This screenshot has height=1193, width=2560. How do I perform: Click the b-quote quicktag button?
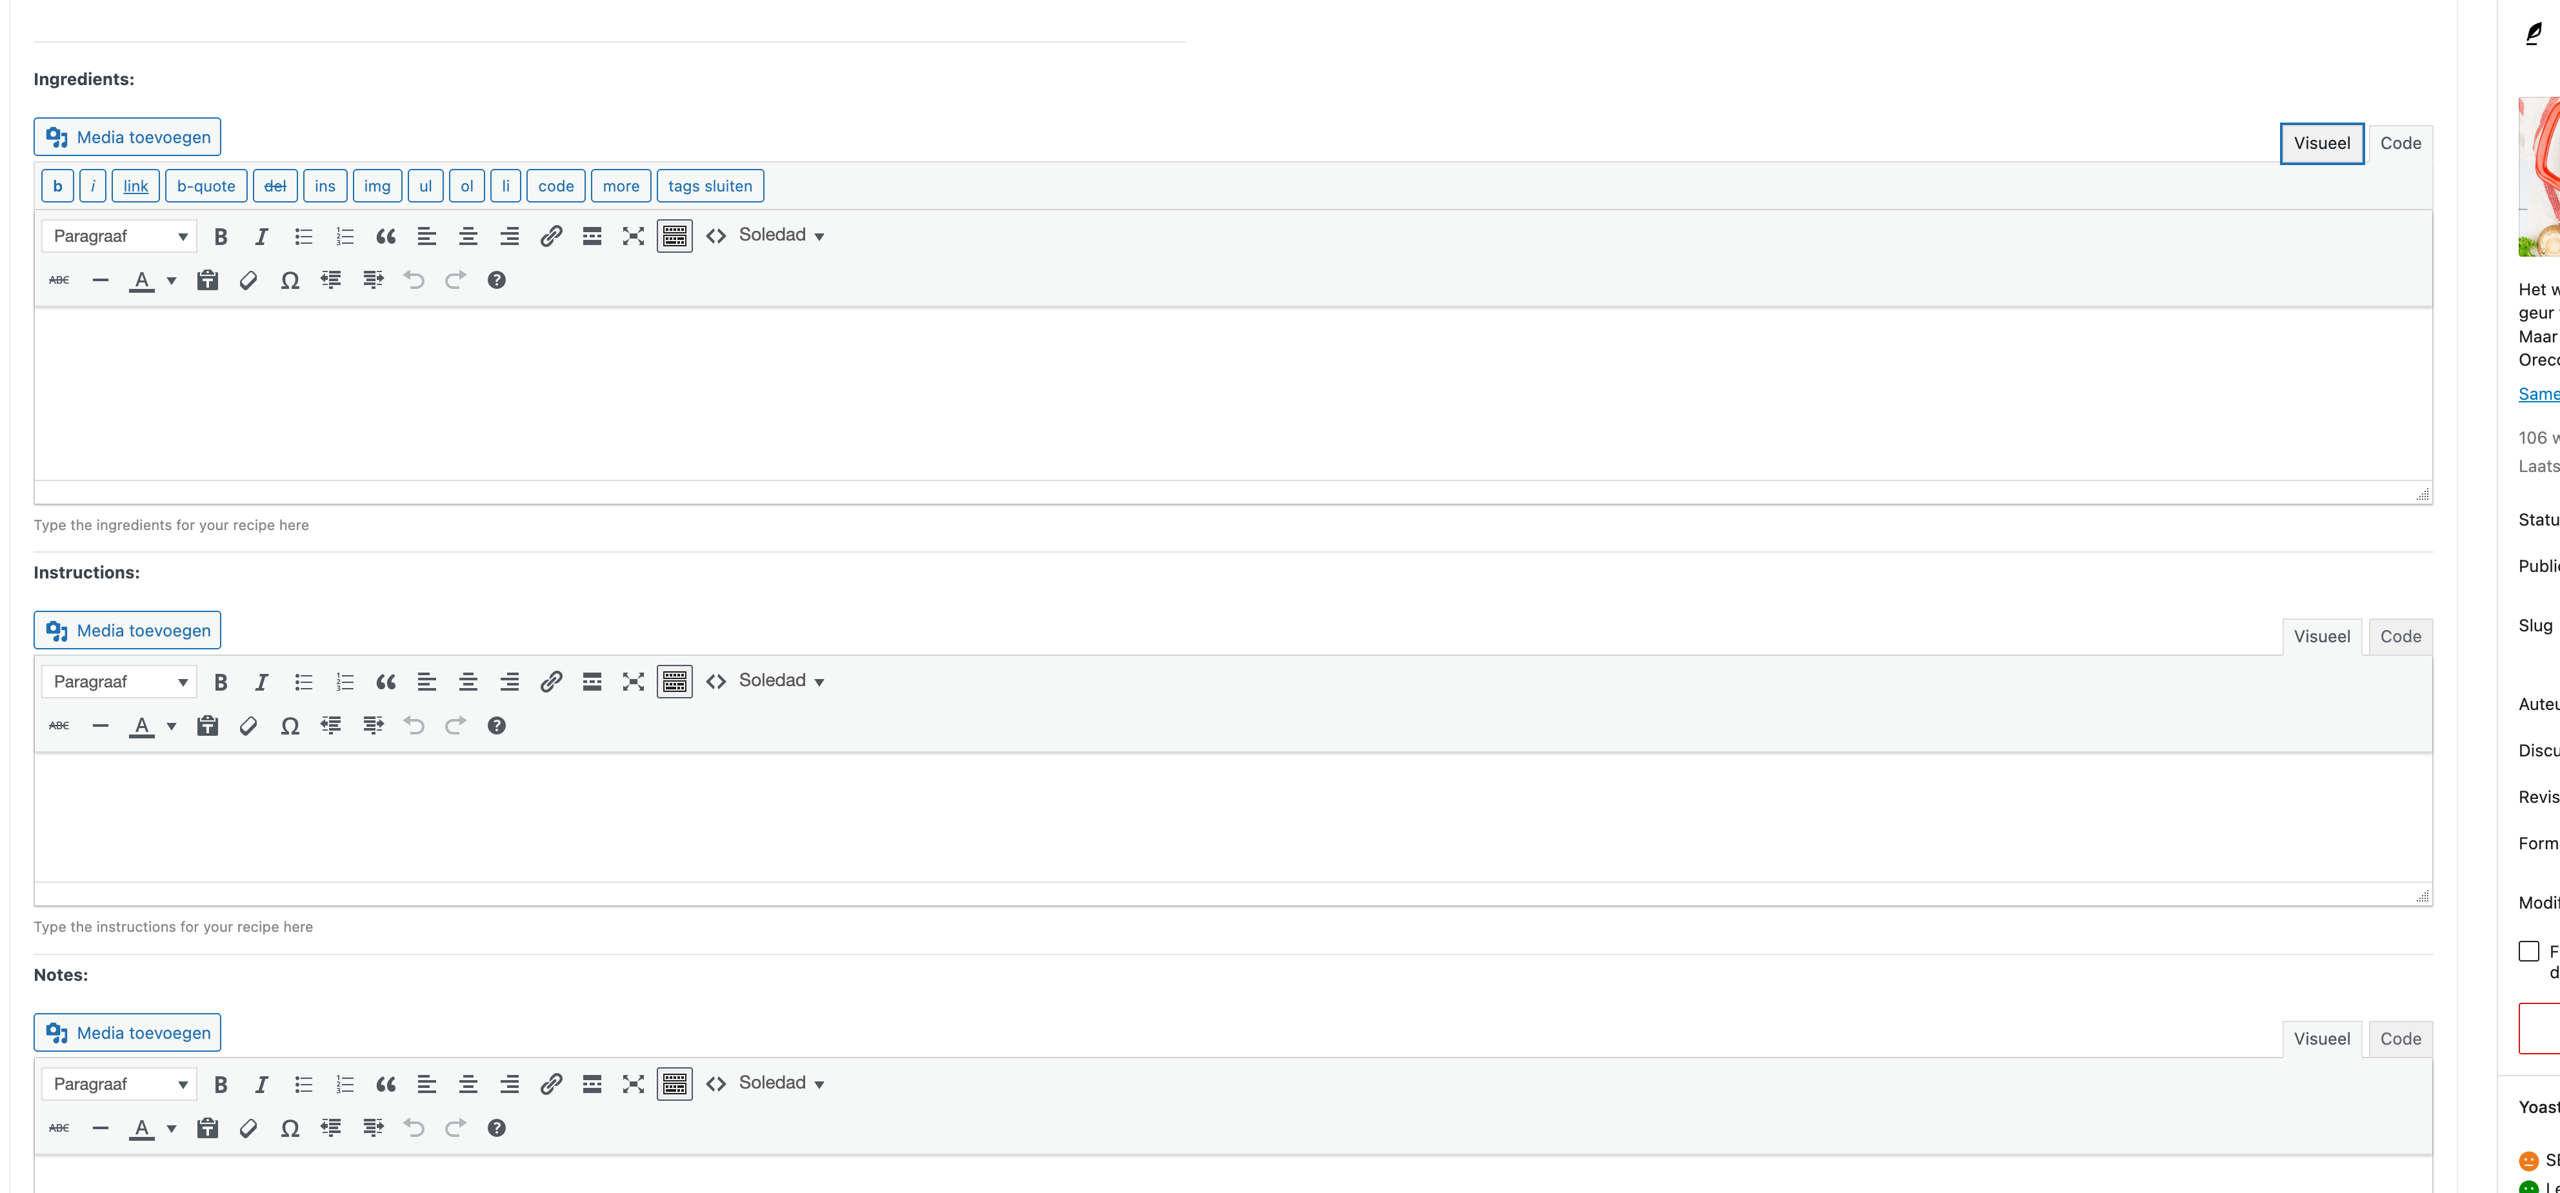point(206,186)
